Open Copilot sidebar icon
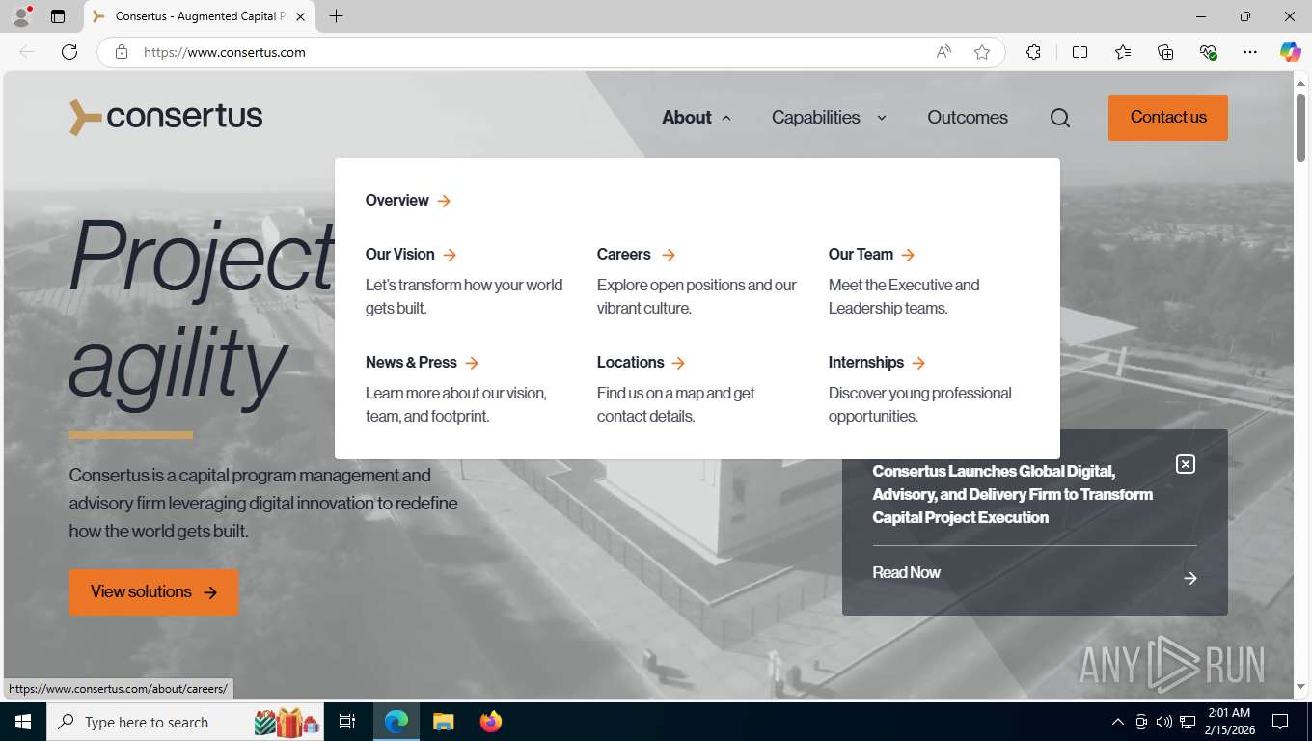Image resolution: width=1312 pixels, height=741 pixels. [1291, 52]
